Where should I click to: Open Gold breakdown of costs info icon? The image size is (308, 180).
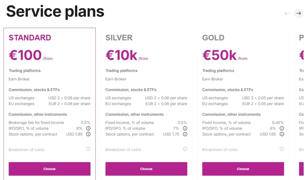282,149
